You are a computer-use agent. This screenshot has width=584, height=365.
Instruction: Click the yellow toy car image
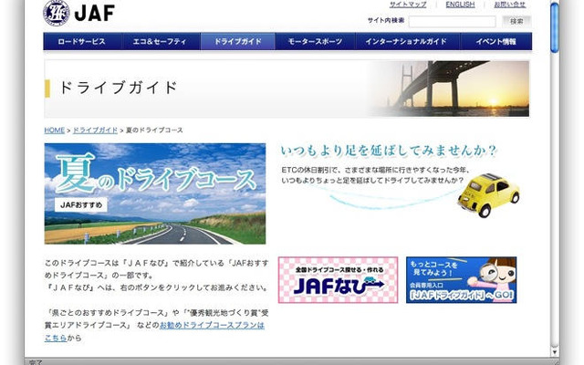click(488, 194)
